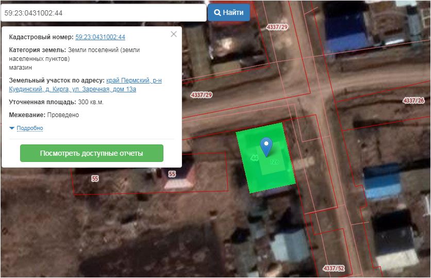Click map label 4337/52
Image resolution: width=431 pixels, height=278 pixels.
pyautogui.click(x=334, y=268)
